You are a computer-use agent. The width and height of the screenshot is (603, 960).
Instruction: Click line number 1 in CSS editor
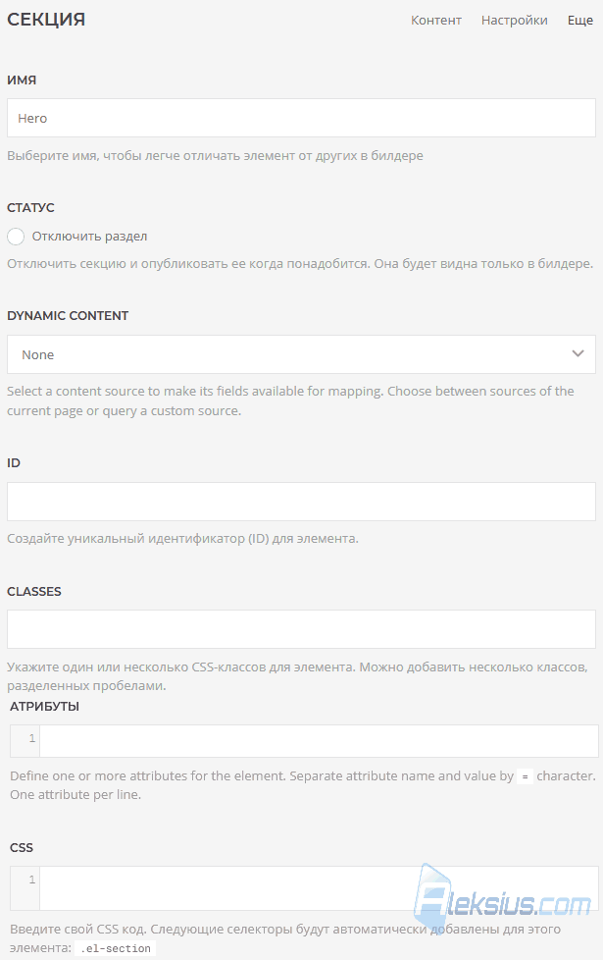point(31,880)
